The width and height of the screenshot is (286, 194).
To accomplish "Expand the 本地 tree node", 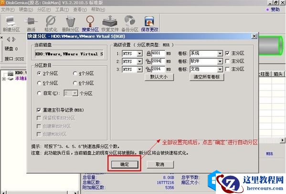I will [x=4, y=79].
